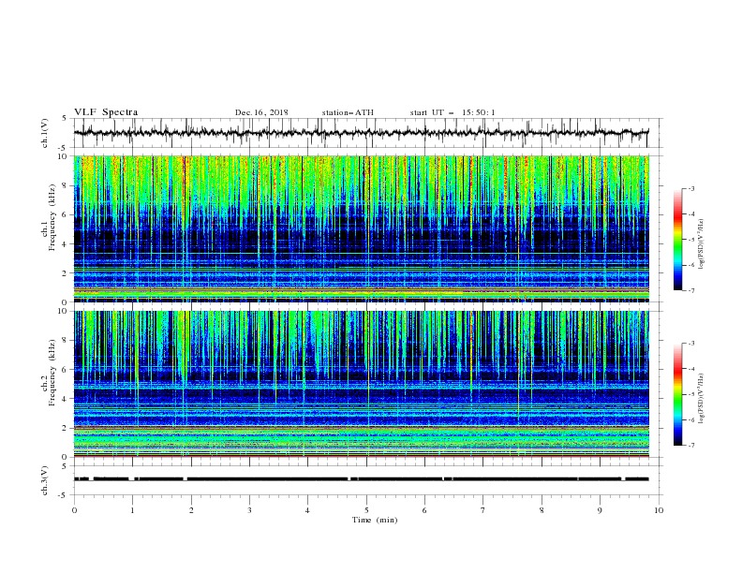742x573 pixels.
Task: Click the upper log(PSD) colorbar label
Action: pos(702,244)
